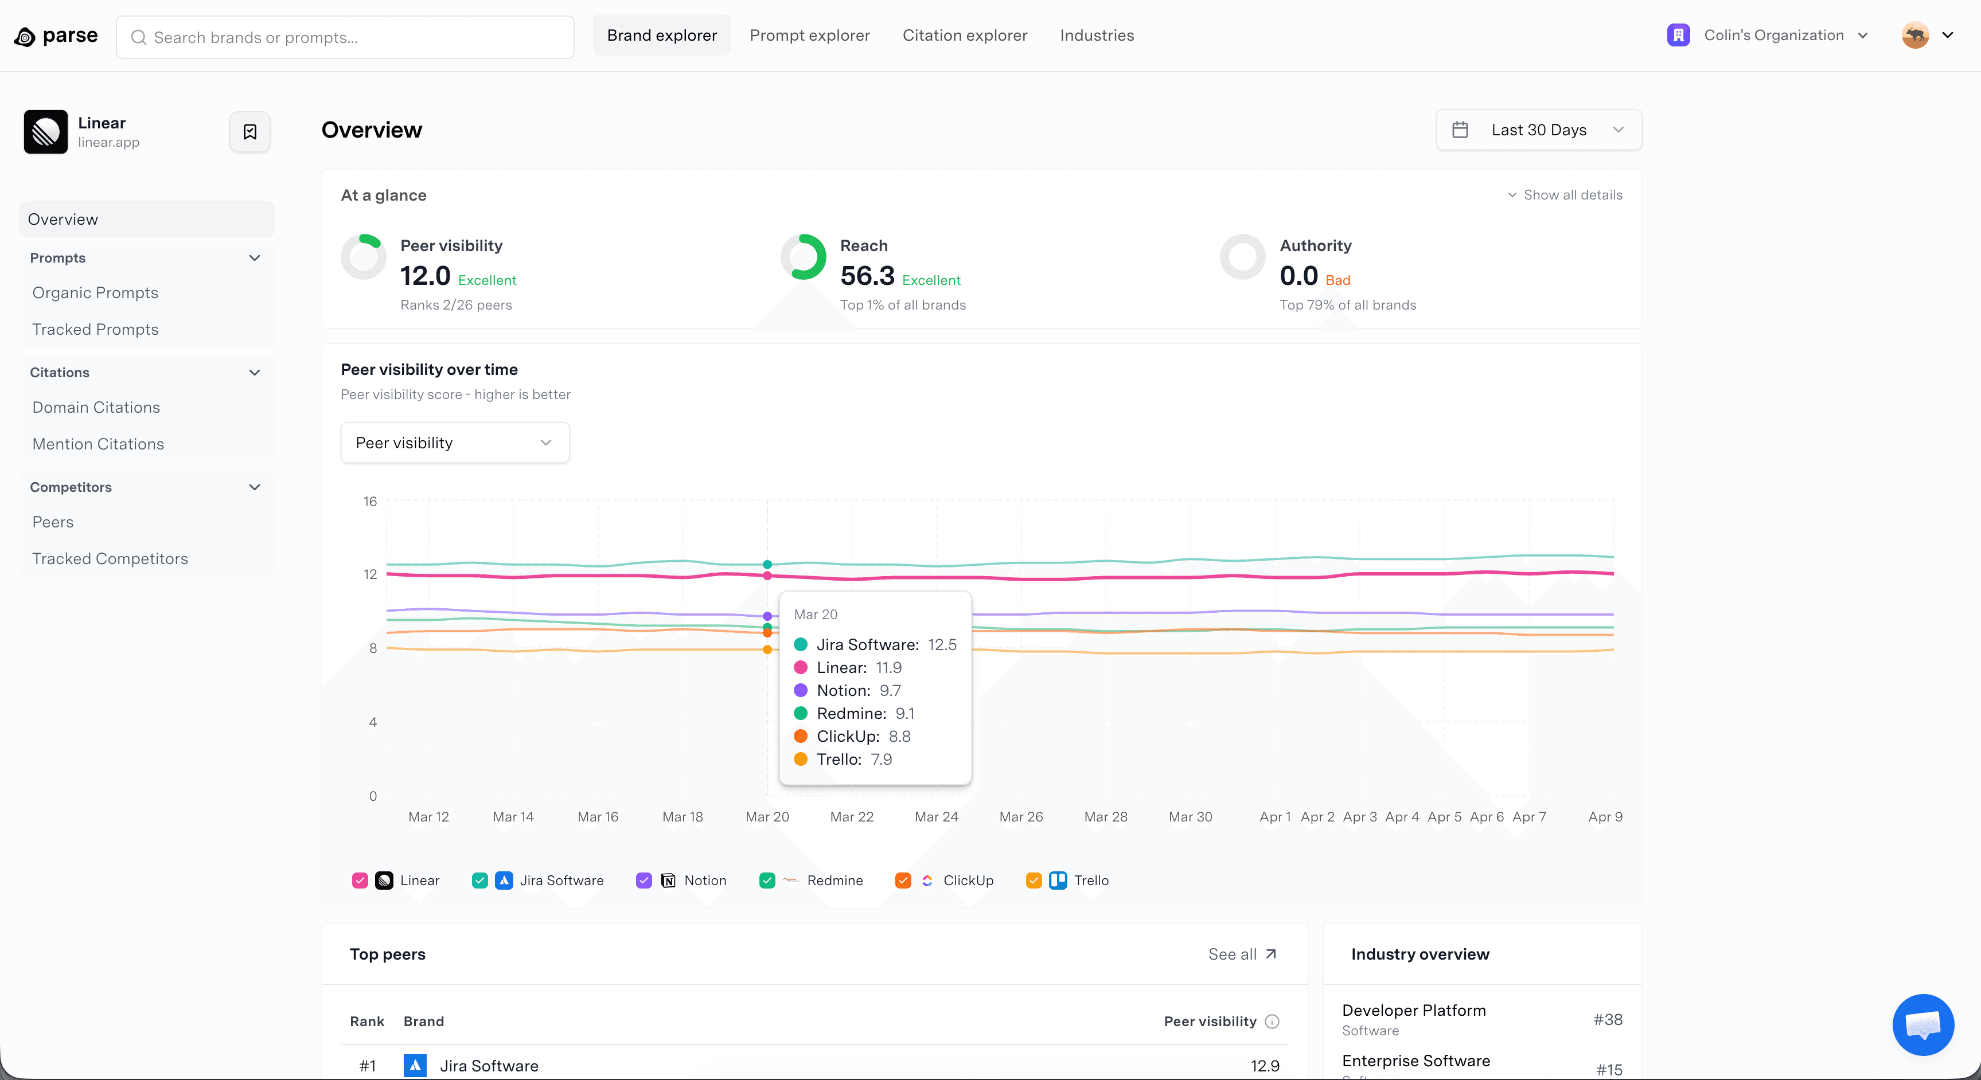The height and width of the screenshot is (1080, 1981).
Task: Collapse the Citations sidebar section
Action: 255,372
